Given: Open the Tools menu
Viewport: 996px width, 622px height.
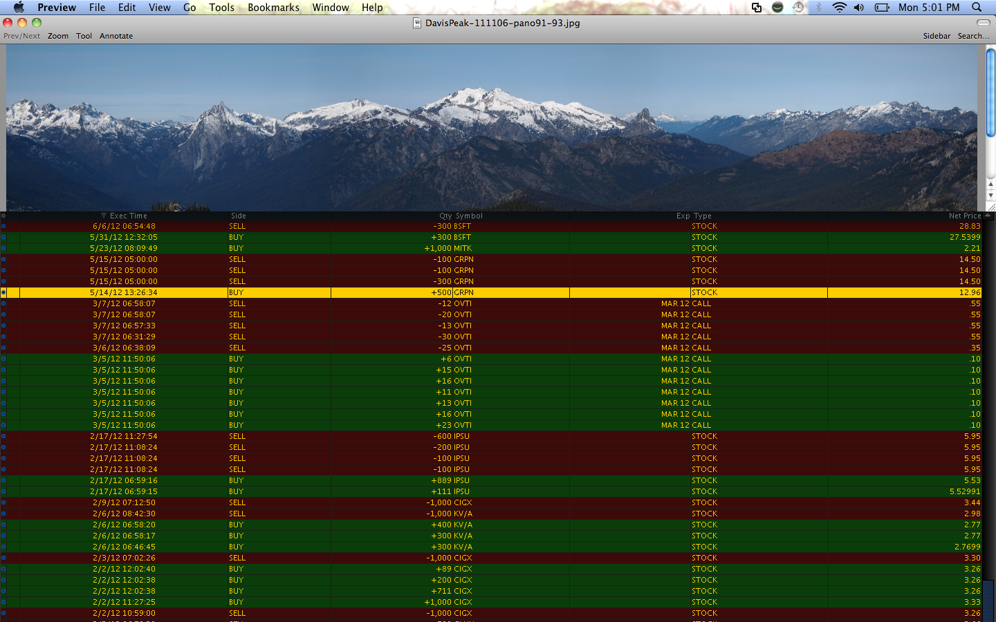Looking at the screenshot, I should 221,8.
